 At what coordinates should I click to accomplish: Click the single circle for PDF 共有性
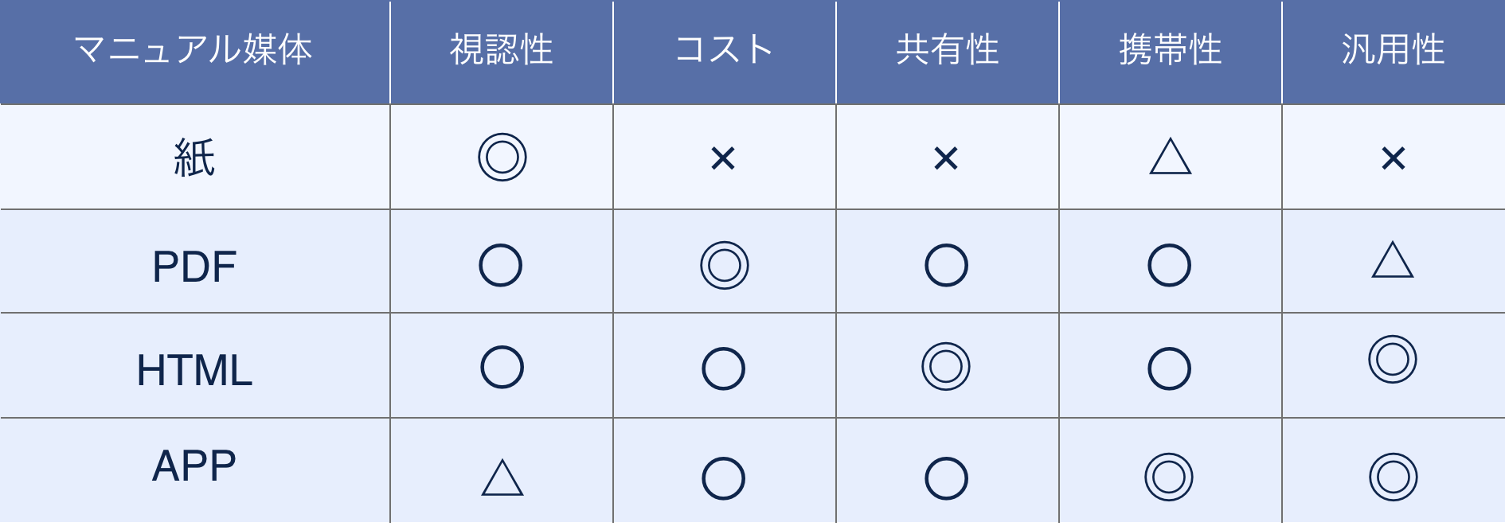point(946,265)
